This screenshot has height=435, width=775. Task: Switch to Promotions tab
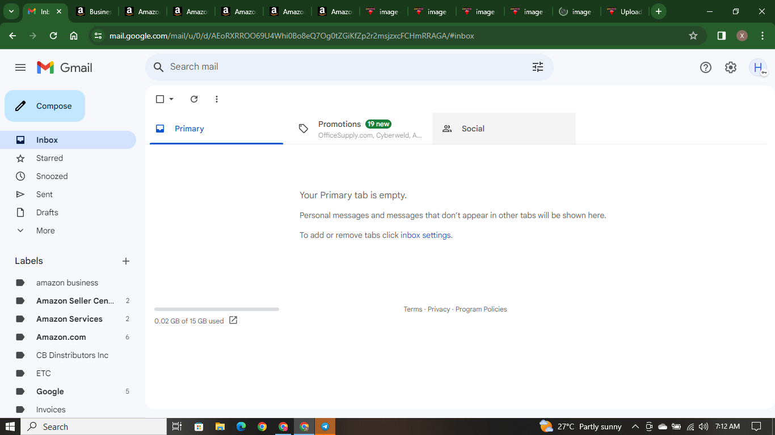pyautogui.click(x=360, y=129)
